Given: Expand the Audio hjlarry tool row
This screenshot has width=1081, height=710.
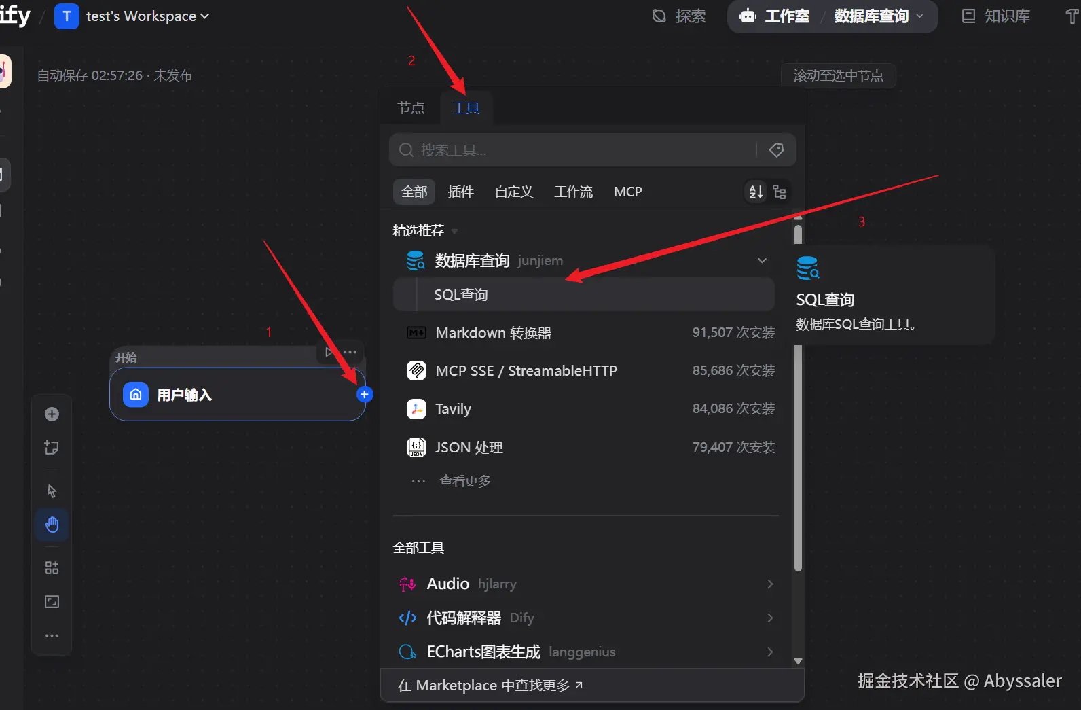Looking at the screenshot, I should pos(770,584).
